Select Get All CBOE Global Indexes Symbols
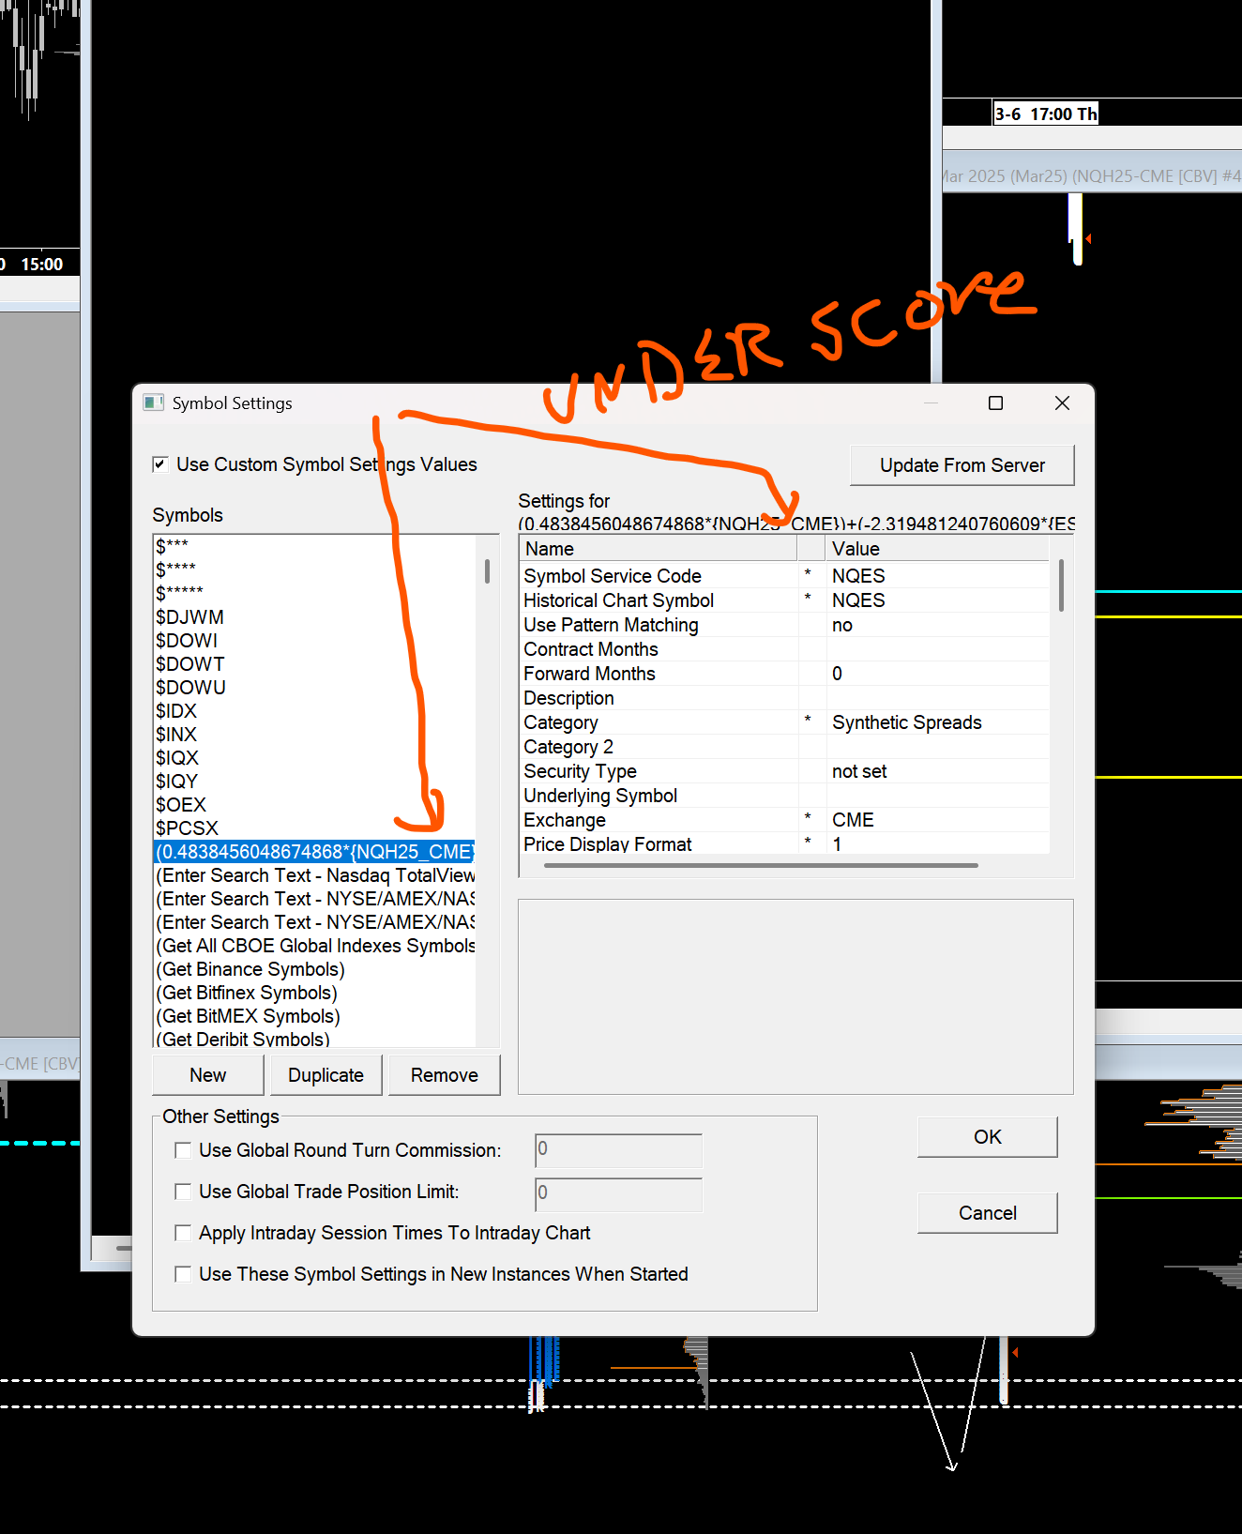The height and width of the screenshot is (1534, 1242). [314, 946]
